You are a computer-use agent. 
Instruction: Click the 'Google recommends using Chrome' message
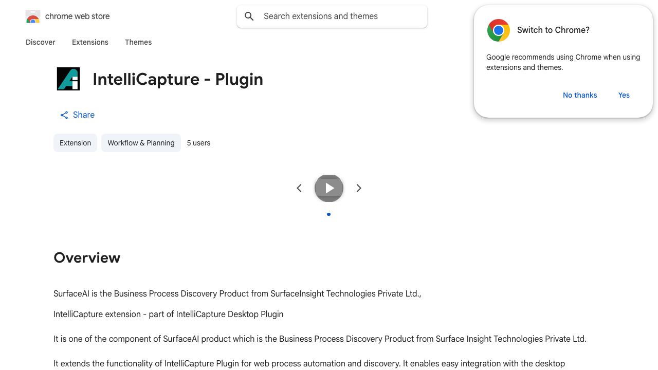click(563, 62)
